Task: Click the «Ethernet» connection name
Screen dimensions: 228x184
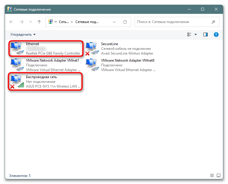Action: 33,44
